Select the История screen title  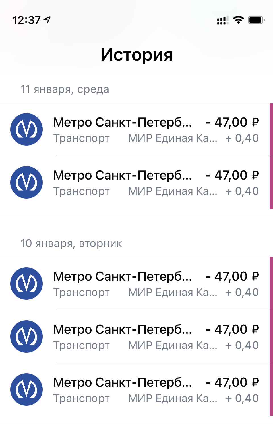click(136, 54)
